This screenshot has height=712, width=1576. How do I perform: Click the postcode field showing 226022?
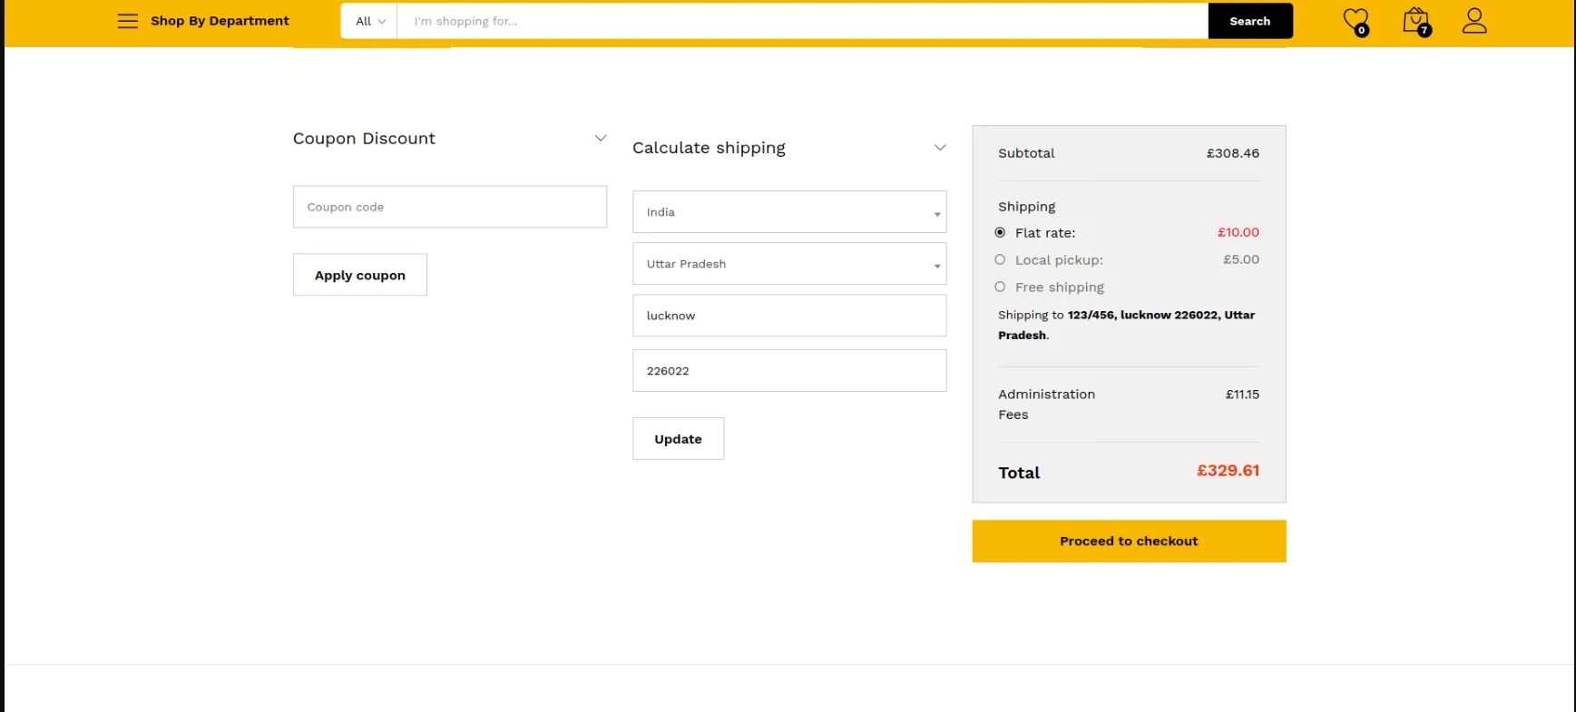[788, 371]
